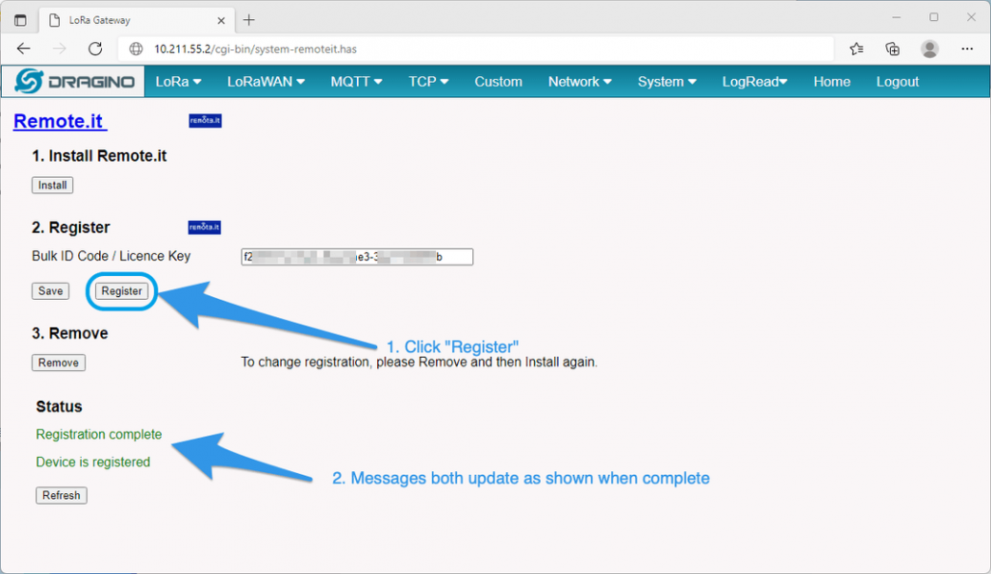
Task: Click the 'Device is registered' status text
Action: click(93, 462)
